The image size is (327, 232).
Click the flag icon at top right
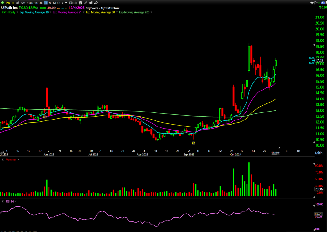(x=316, y=3)
